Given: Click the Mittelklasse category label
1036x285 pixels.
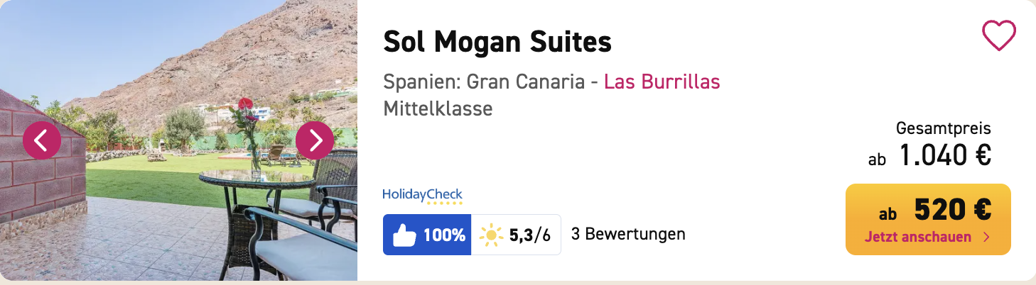Looking at the screenshot, I should point(438,109).
